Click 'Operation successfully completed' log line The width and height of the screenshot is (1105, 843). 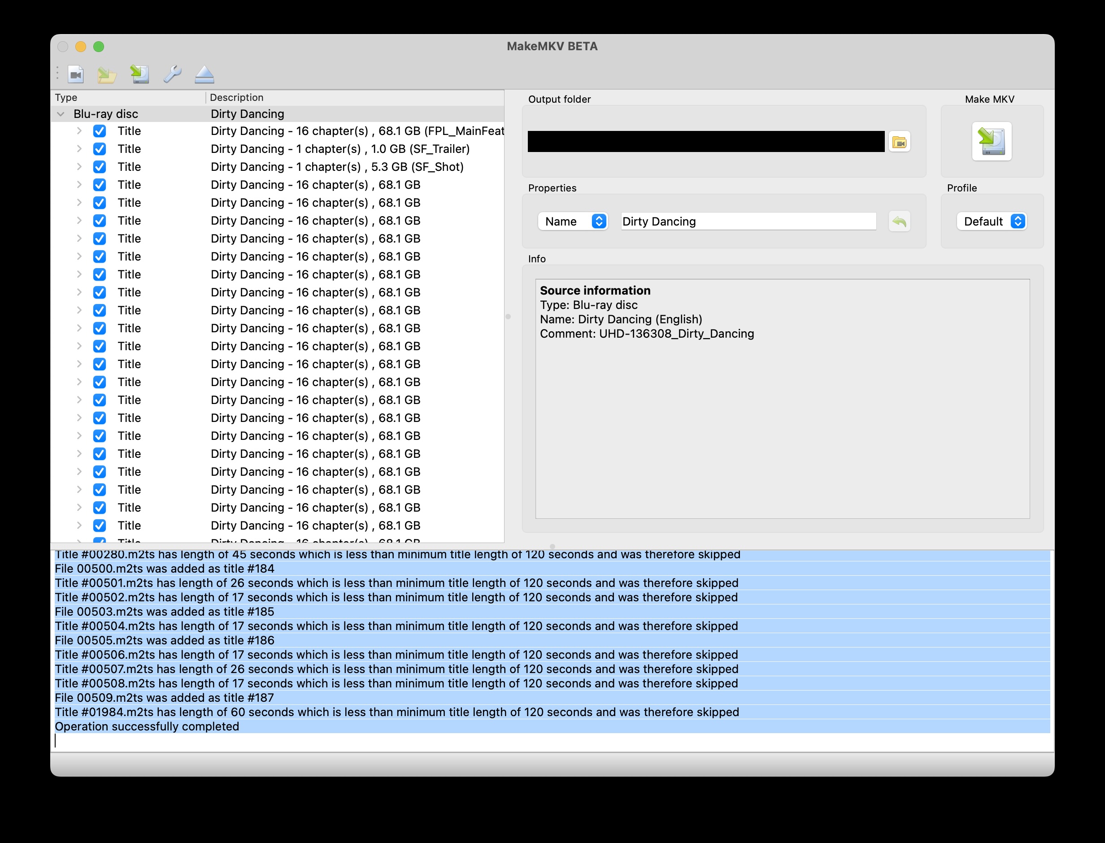[147, 726]
